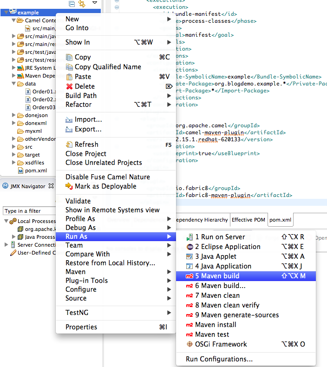Viewport: 327px width, 367px height.
Task: Open the TestNG submenu
Action: click(116, 313)
